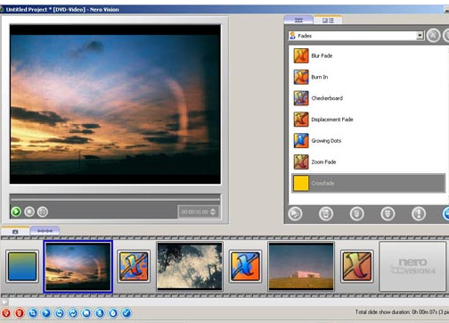Select the Blur Fade transition icon

(x=301, y=55)
